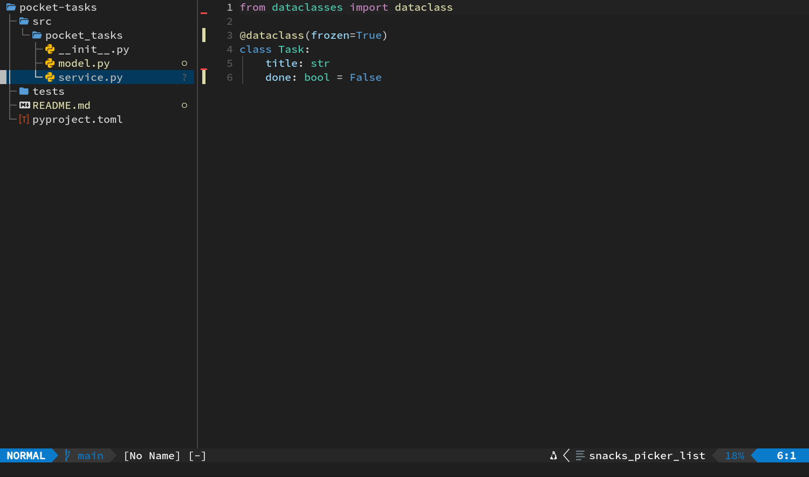Image resolution: width=809 pixels, height=477 pixels.
Task: Click line number 4 in the gutter
Action: pos(230,50)
